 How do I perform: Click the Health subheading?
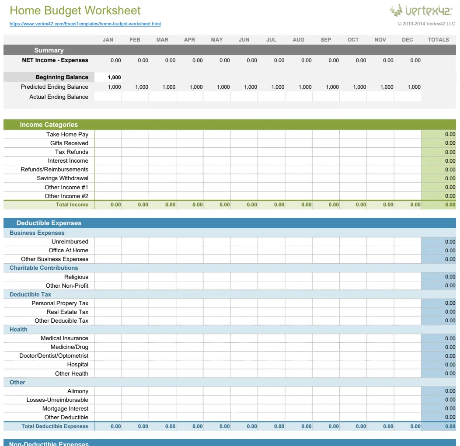click(18, 330)
